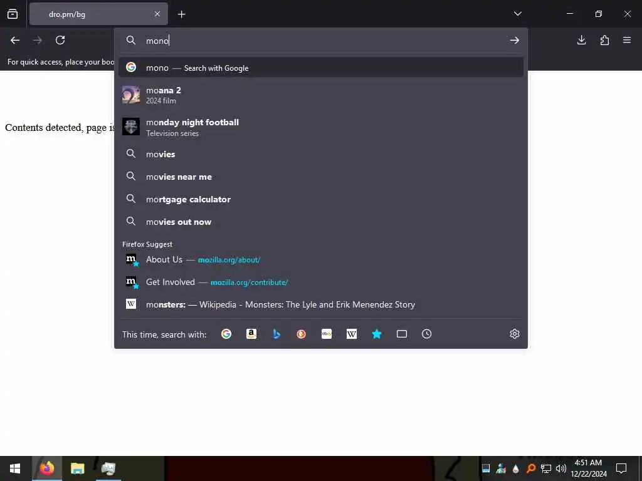This screenshot has height=481, width=642.
Task: Search history via clock icon
Action: (x=426, y=334)
